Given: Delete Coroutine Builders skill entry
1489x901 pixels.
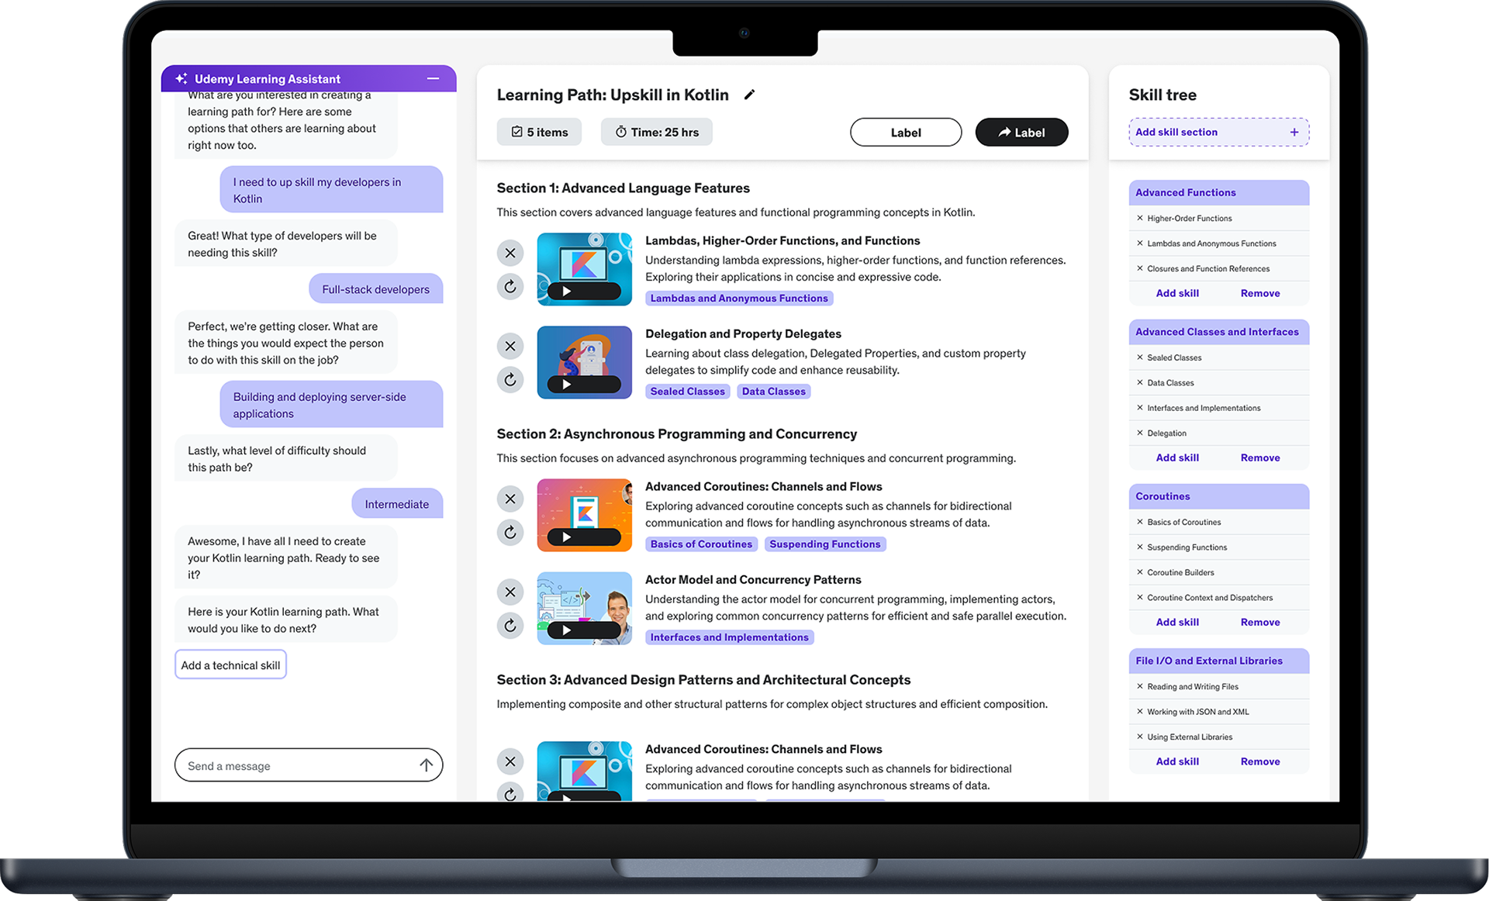Looking at the screenshot, I should pyautogui.click(x=1140, y=572).
